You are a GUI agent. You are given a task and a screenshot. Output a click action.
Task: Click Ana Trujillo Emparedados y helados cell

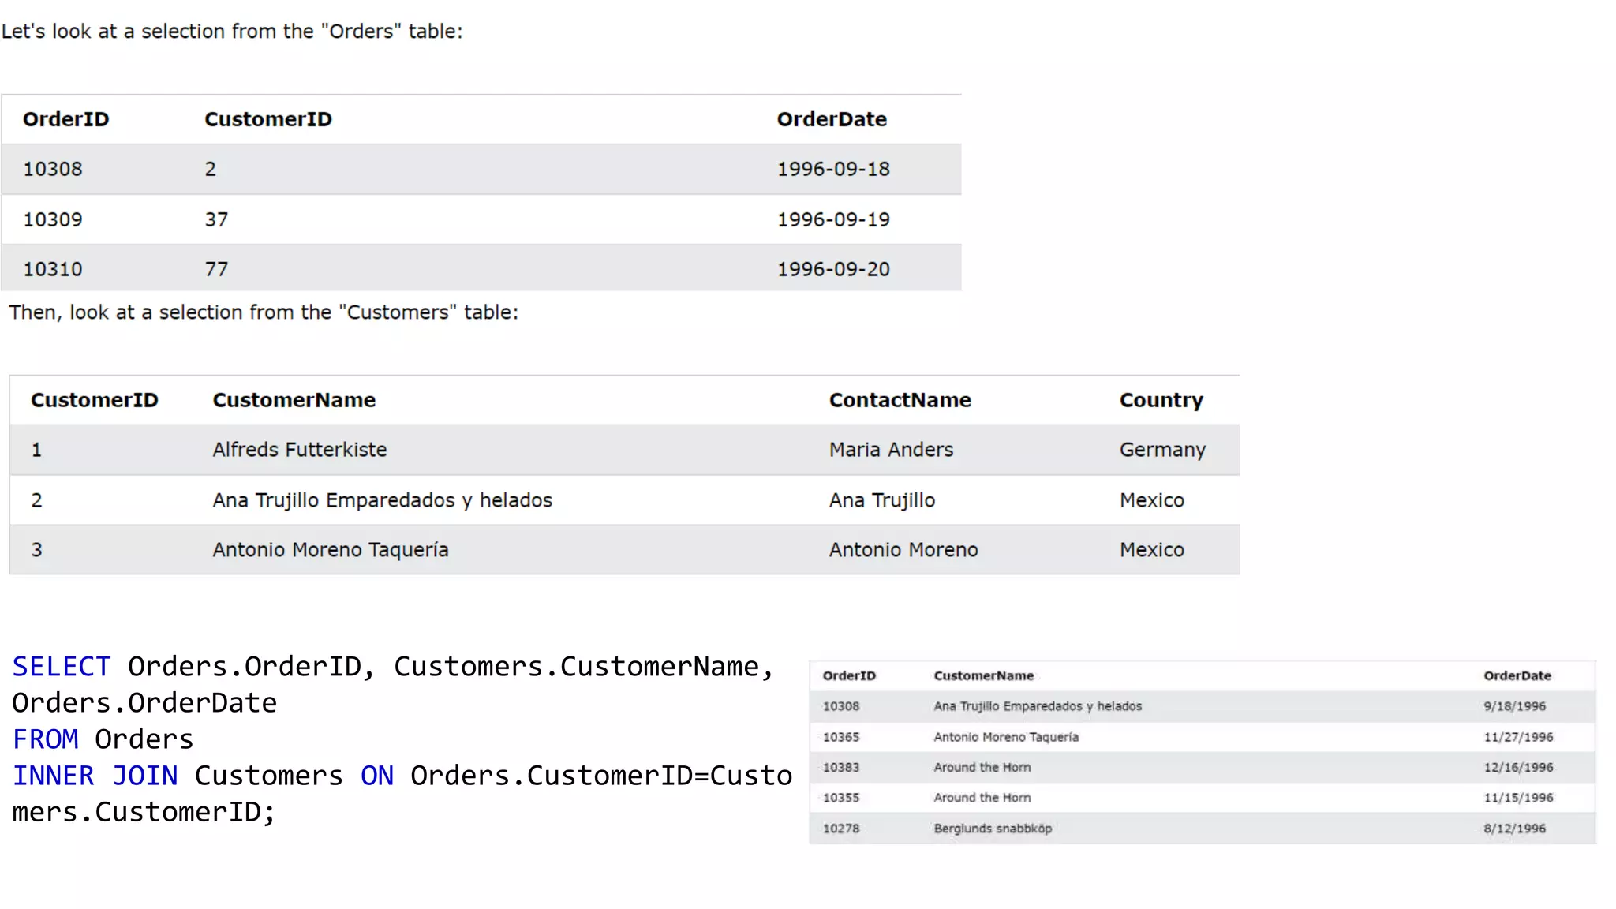tap(382, 500)
